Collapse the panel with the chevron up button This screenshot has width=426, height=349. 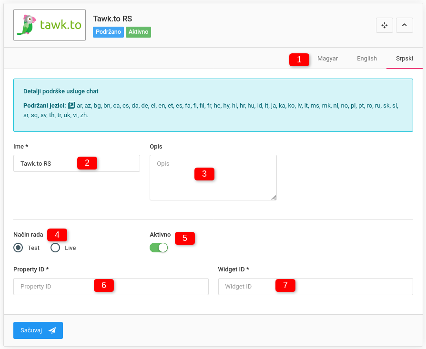tap(404, 25)
